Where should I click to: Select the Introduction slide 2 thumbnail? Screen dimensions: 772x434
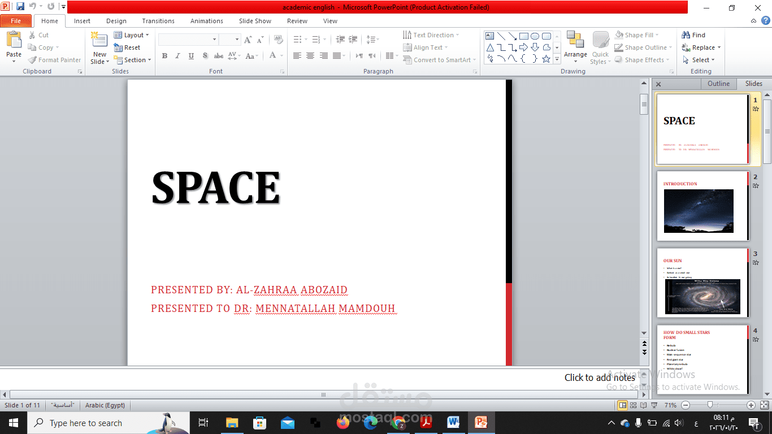coord(702,206)
